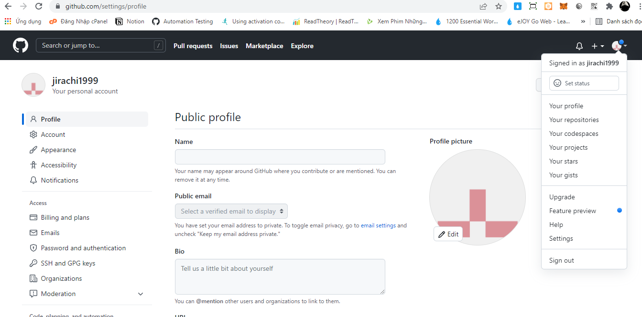
Task: Click Edit on the profile picture
Action: [x=448, y=234]
